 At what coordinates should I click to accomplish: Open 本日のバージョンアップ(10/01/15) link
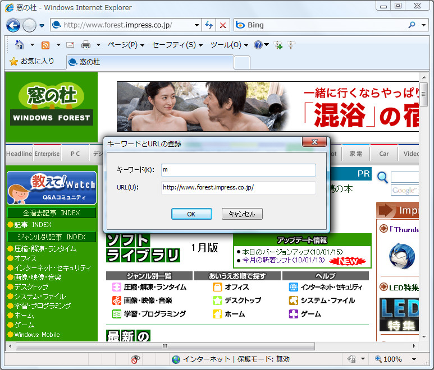tap(293, 252)
